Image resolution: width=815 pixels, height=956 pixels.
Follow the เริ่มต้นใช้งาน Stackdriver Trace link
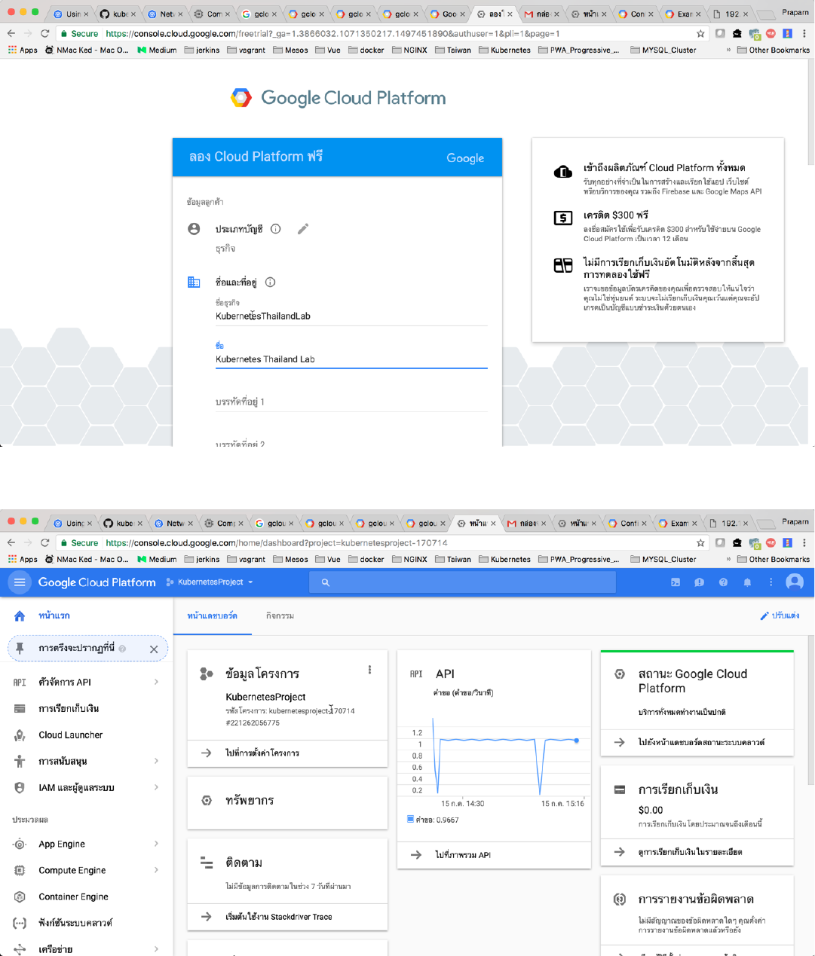point(287,917)
